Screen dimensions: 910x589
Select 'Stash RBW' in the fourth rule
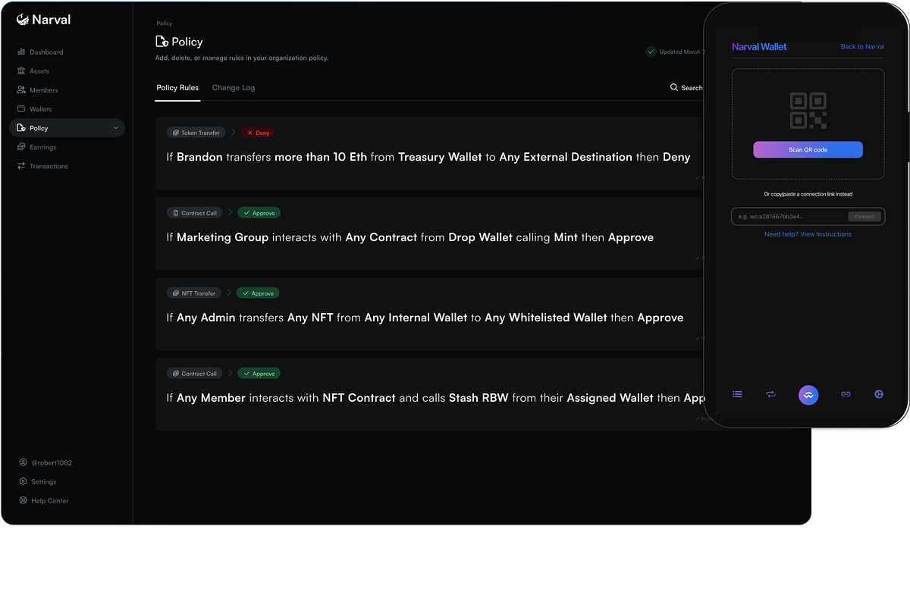(x=479, y=398)
